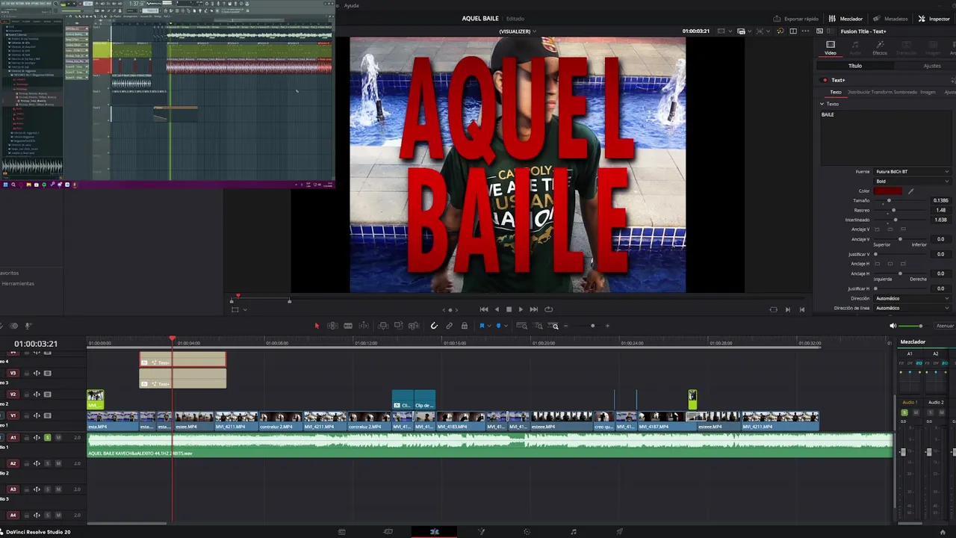The image size is (956, 538).
Task: Click the Rastreo value field 1.48
Action: pos(941,211)
